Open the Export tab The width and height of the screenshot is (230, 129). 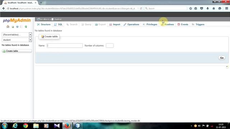(x=100, y=24)
